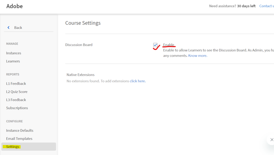Viewport: 274px width, 155px height.
Task: Click the Adobe logo in the header
Action: click(x=14, y=6)
